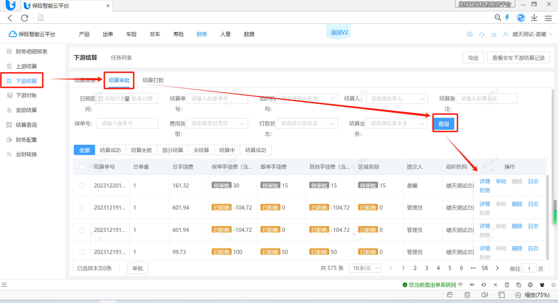Open the 财务 top menu
This screenshot has width=558, height=303.
pos(202,34)
